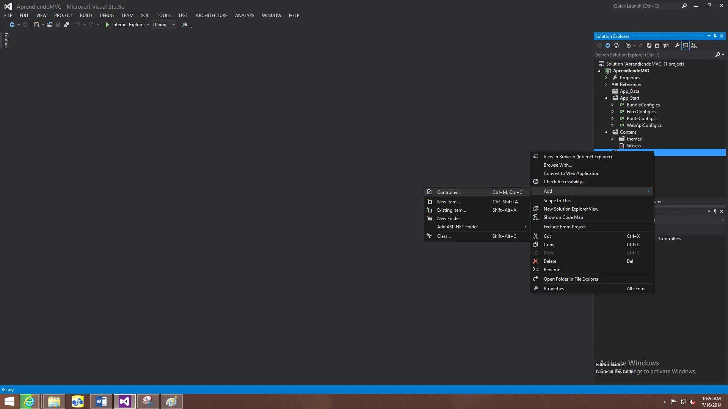Image resolution: width=728 pixels, height=409 pixels.
Task: Open Microsoft Word from the taskbar
Action: click(101, 401)
